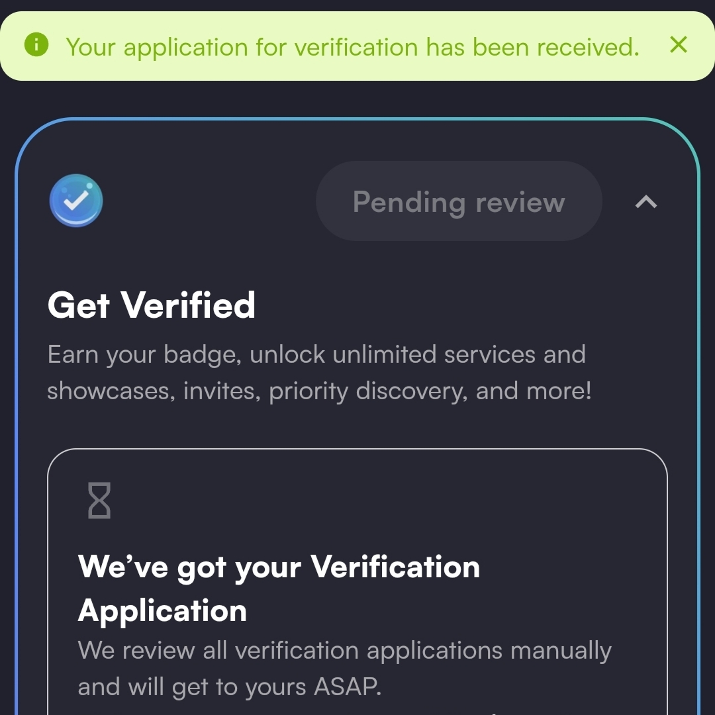Click the blue verified checkmark badge

tap(76, 201)
